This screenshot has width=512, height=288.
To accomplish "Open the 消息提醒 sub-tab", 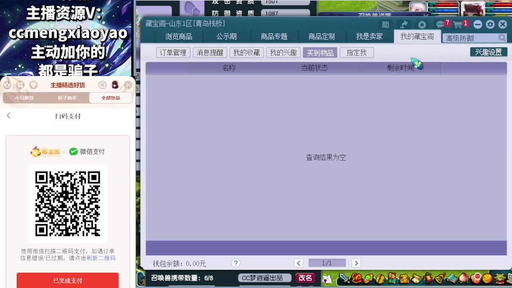I will point(210,52).
